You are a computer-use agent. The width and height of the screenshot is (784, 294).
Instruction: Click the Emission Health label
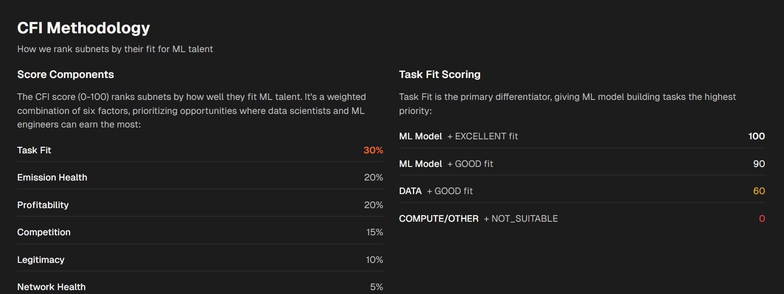(52, 177)
